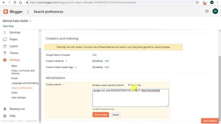Screen dimensions: 221x124
Task: Click the Send feedback button
Action: [210, 121]
